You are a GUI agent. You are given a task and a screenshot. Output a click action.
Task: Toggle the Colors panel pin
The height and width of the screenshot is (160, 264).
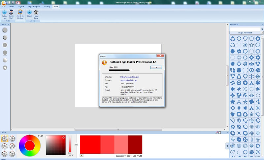tap(227, 133)
